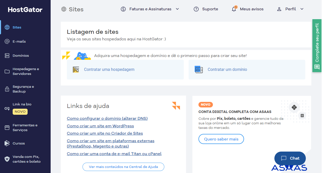Open Venda com Pix, cartões e boleto
The width and height of the screenshot is (322, 173).
[25, 159]
